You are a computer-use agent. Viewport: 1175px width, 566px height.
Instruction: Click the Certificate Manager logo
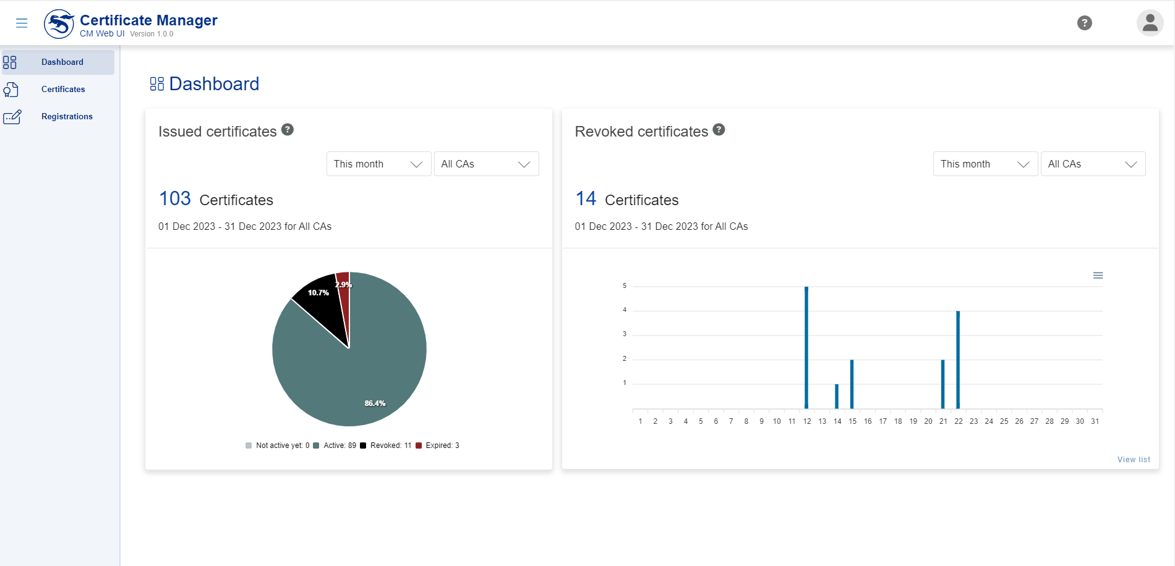point(59,24)
